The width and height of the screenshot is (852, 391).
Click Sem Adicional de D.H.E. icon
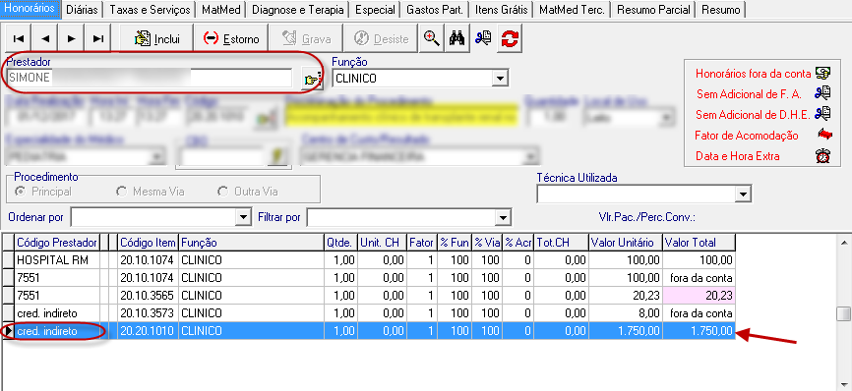click(822, 114)
